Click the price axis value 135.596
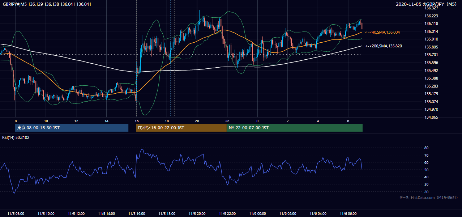This screenshot has width=462, height=217. [x=431, y=63]
